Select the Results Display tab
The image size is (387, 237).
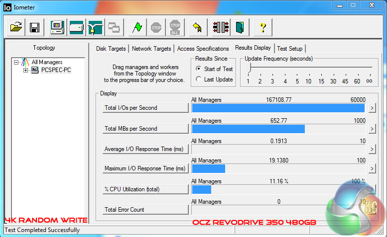pyautogui.click(x=253, y=48)
